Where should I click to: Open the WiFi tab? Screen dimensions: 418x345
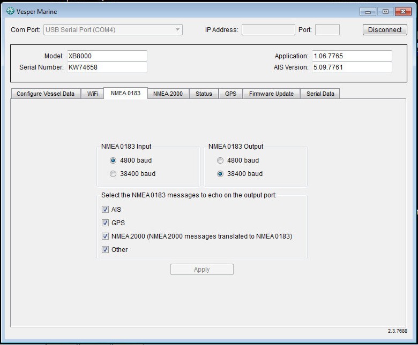point(93,94)
